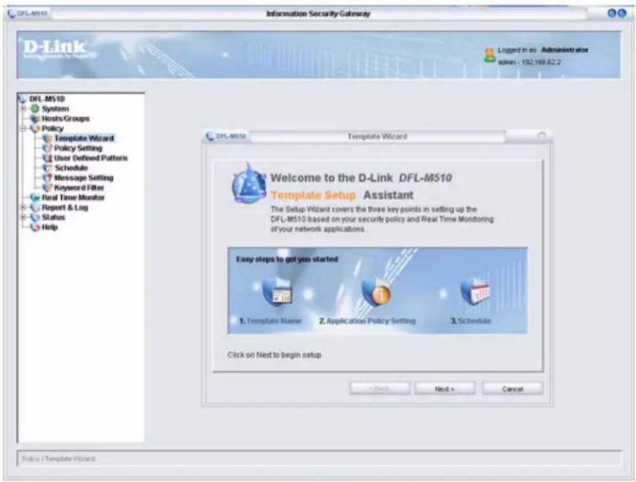Viewport: 636px width, 482px height.
Task: Click the '3. Schedule' step label
Action: coord(470,321)
